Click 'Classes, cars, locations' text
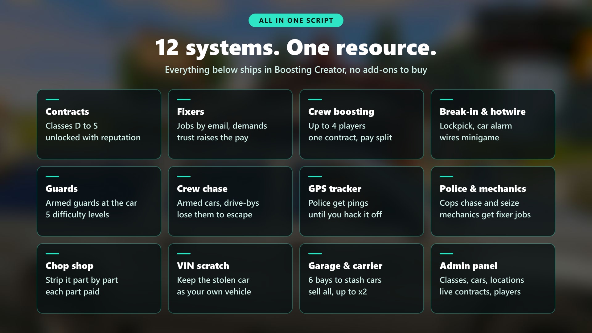592x333 pixels. pyautogui.click(x=482, y=280)
